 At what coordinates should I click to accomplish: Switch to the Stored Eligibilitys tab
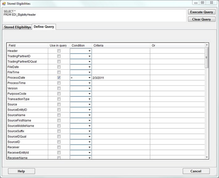click(17, 27)
